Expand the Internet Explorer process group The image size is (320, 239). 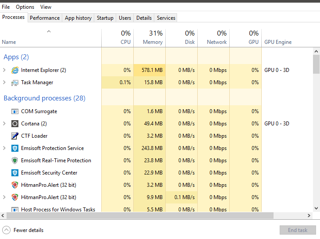4,70
